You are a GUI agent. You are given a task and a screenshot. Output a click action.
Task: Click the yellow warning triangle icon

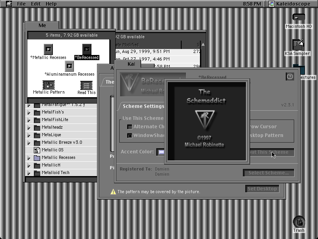113,192
